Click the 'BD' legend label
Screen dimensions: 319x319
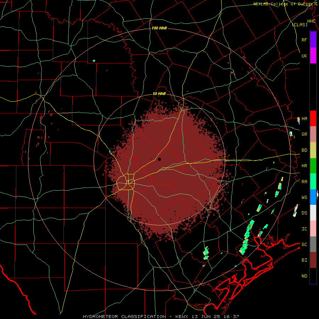click(304, 150)
